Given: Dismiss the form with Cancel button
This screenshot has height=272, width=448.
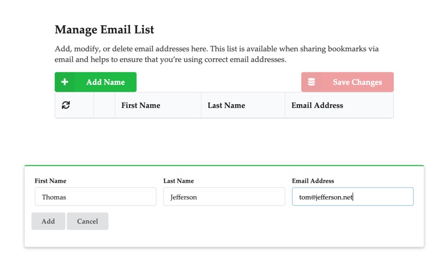Looking at the screenshot, I should (x=87, y=221).
